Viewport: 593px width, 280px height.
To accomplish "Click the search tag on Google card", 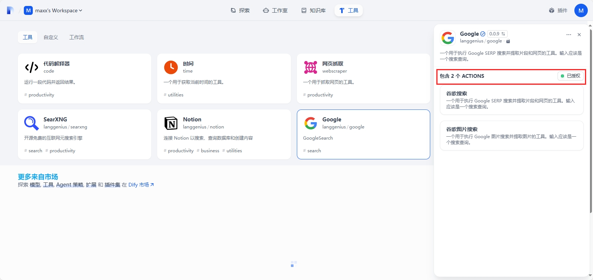I will pyautogui.click(x=312, y=151).
